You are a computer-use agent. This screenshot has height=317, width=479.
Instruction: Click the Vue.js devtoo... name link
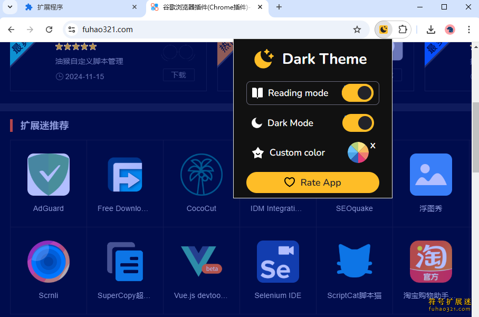[x=200, y=295]
